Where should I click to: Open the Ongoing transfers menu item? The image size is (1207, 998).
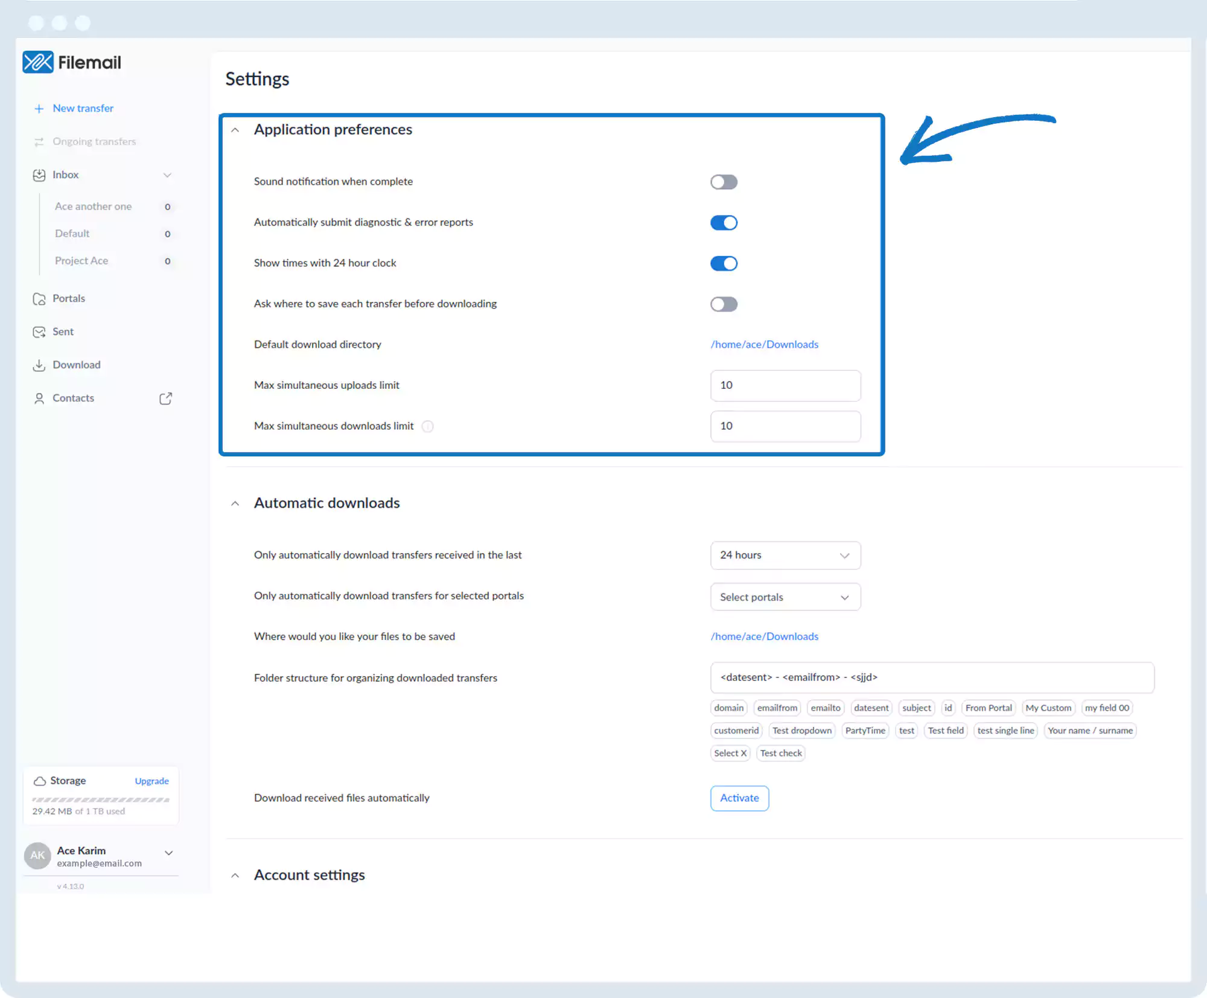(x=94, y=142)
